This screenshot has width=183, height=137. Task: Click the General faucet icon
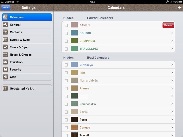click(5, 25)
